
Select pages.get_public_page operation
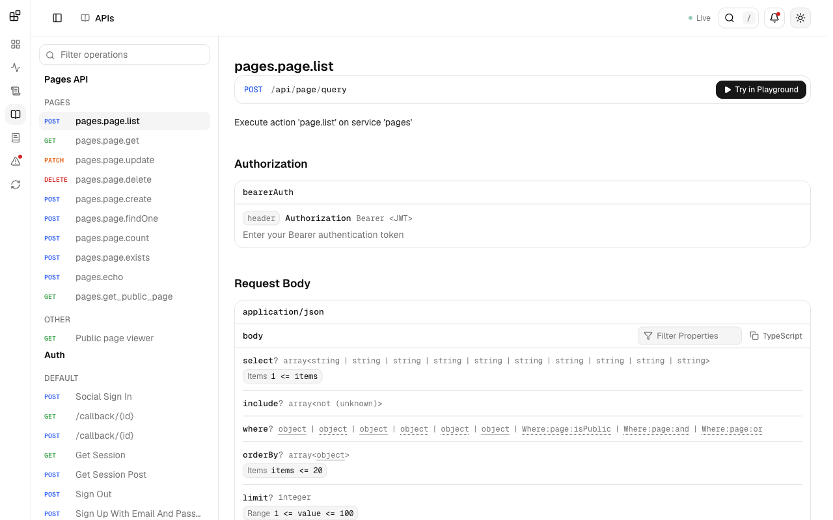(125, 296)
